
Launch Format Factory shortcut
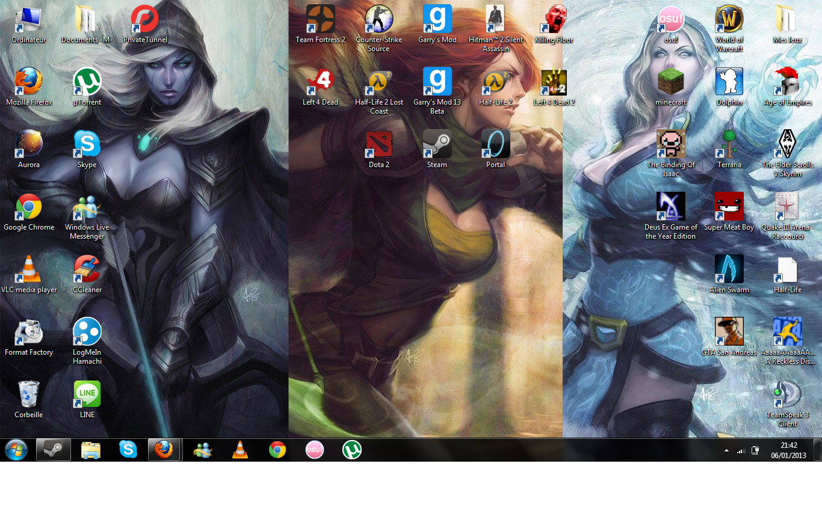point(28,338)
